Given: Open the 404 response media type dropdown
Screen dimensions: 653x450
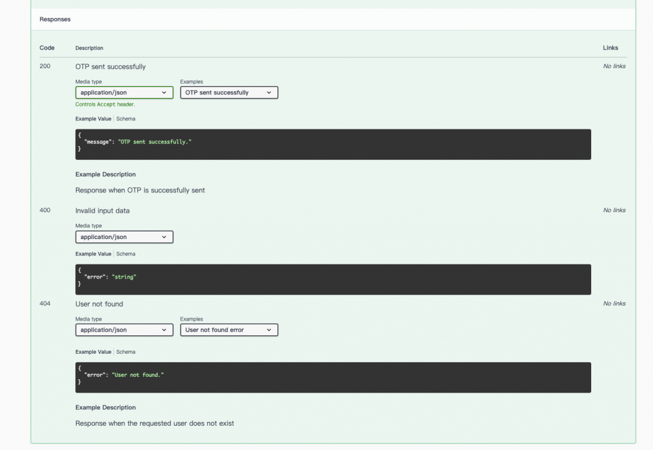Looking at the screenshot, I should (124, 330).
